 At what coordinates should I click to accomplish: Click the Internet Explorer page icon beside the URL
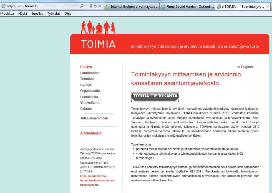coord(3,6)
